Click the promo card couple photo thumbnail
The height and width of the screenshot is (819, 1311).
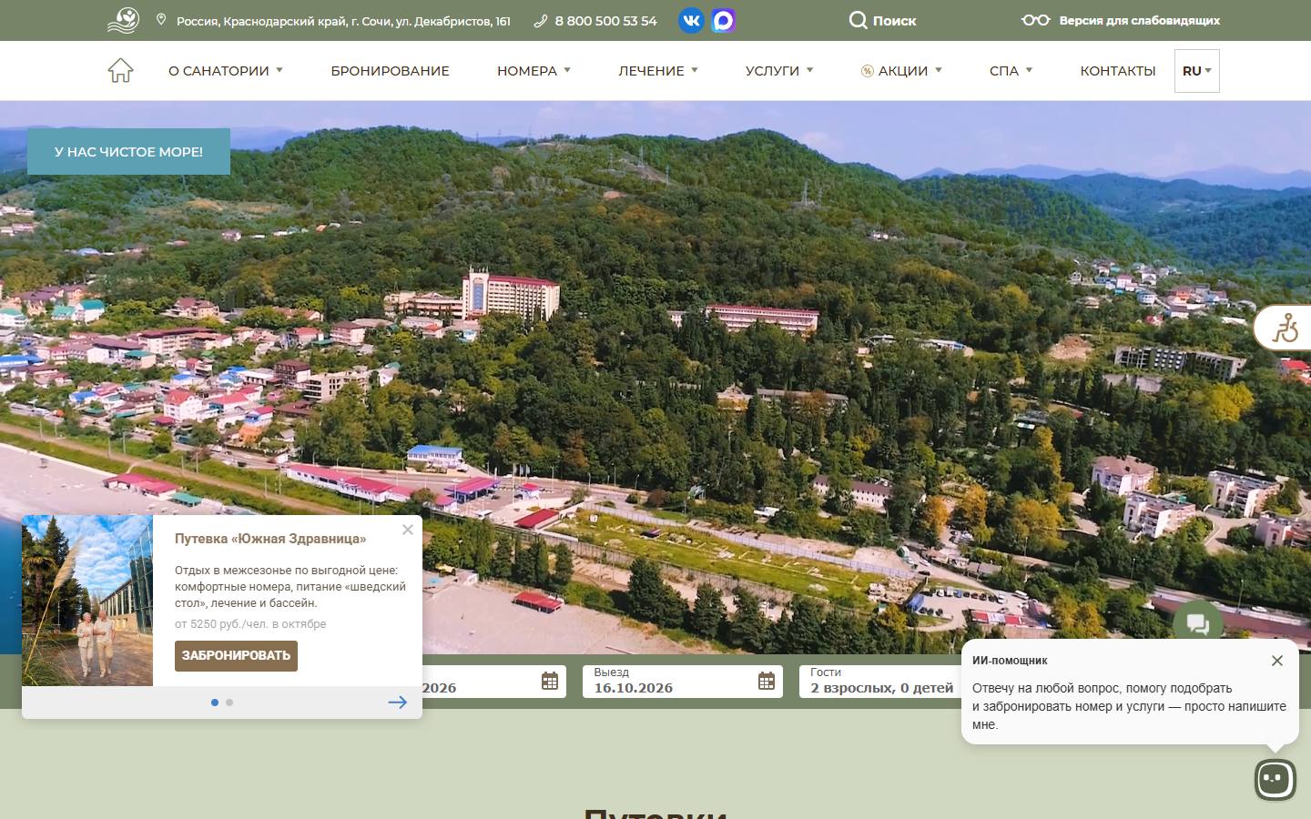click(87, 601)
